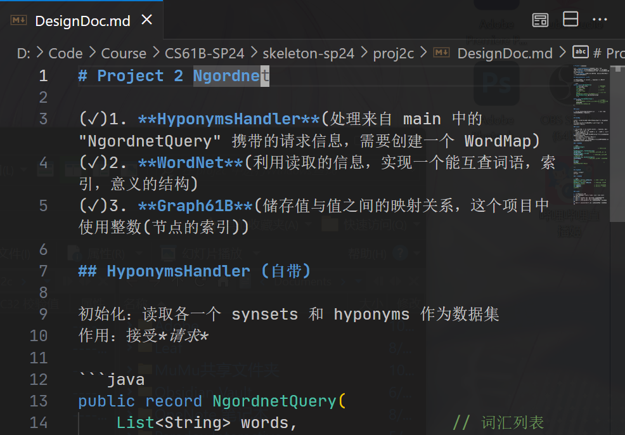Close the DesignDoc.md tab

[x=146, y=19]
